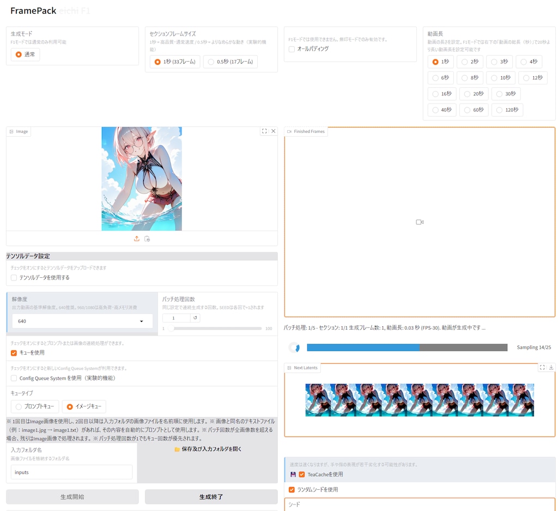Uncheck the キューを使用 checkbox
Screen dimensions: 558x511
click(14, 353)
